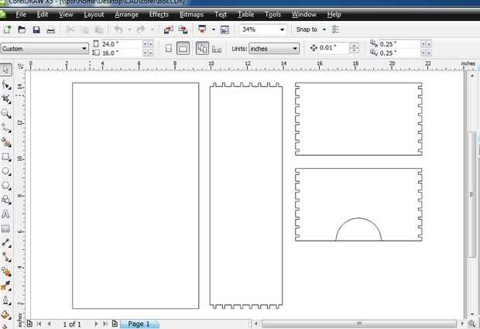Set page orientation to Portrait
Viewport: 480px width, 329px height.
click(x=168, y=48)
